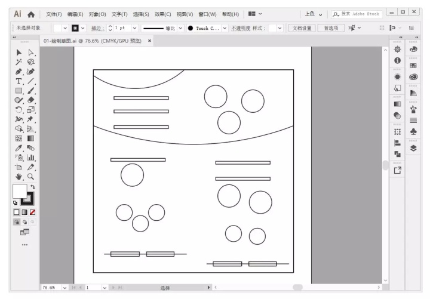Change the screen mode

pyautogui.click(x=24, y=232)
